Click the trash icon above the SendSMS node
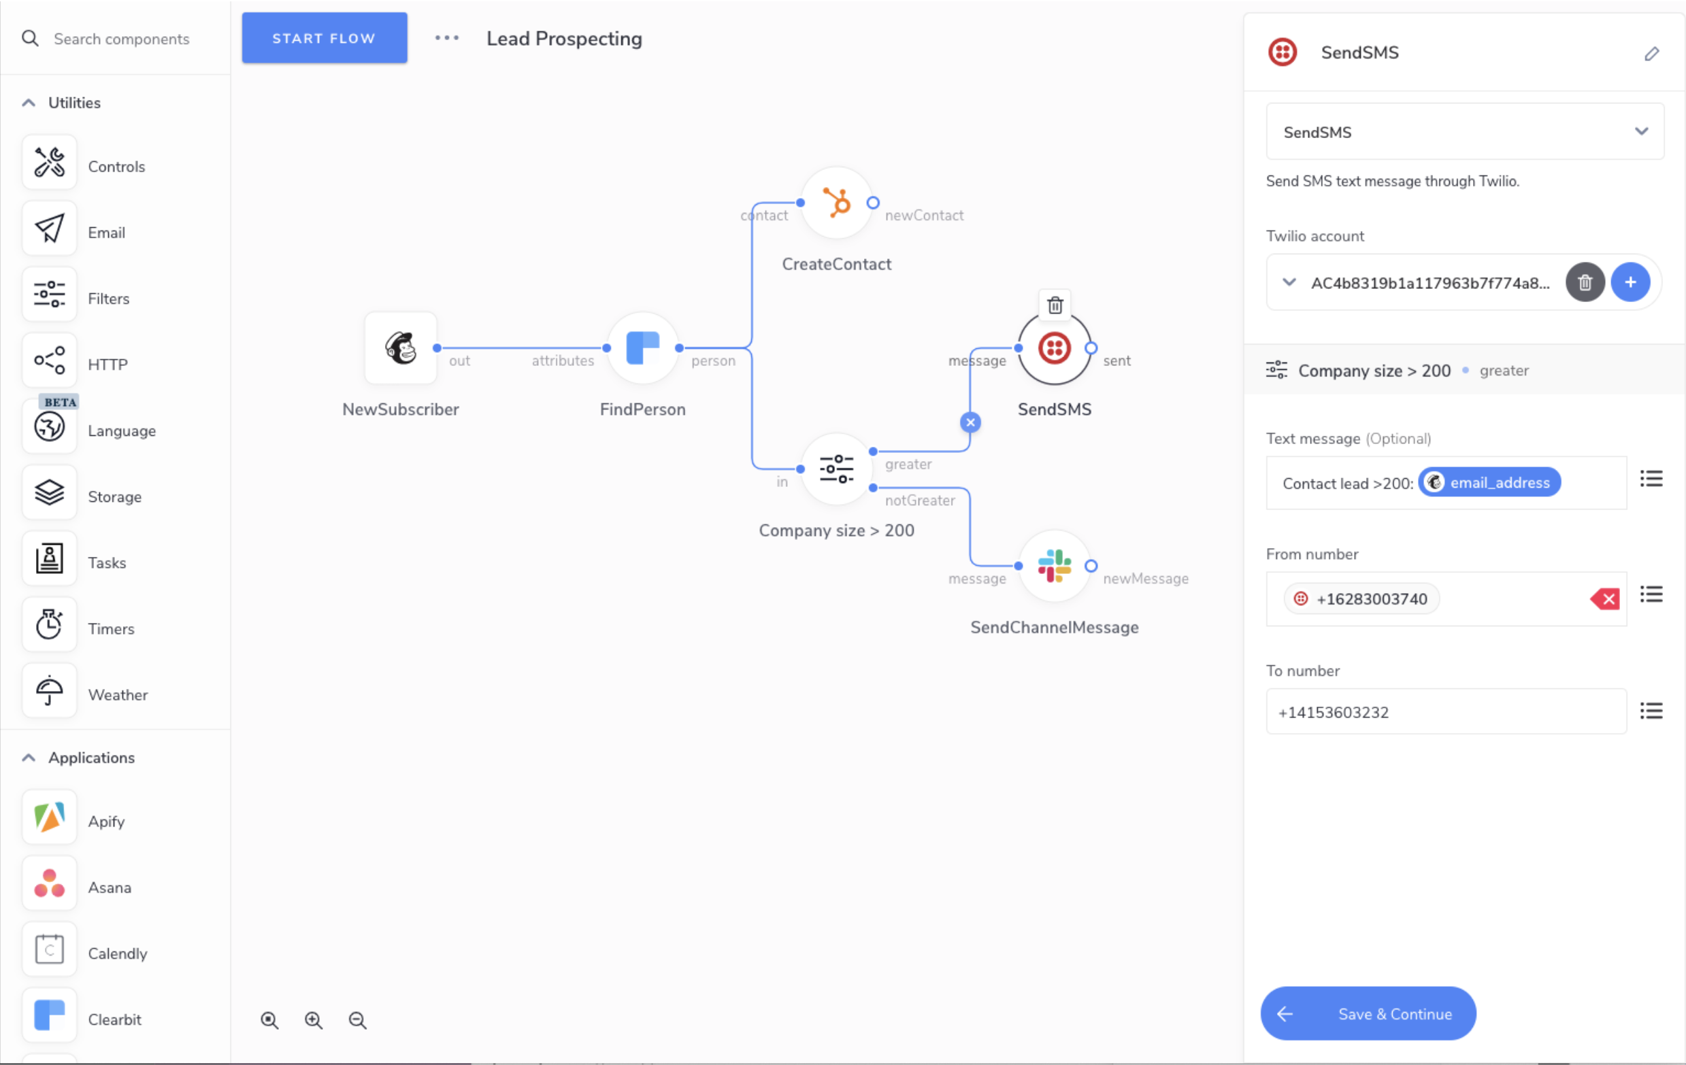This screenshot has width=1686, height=1065. tap(1055, 305)
